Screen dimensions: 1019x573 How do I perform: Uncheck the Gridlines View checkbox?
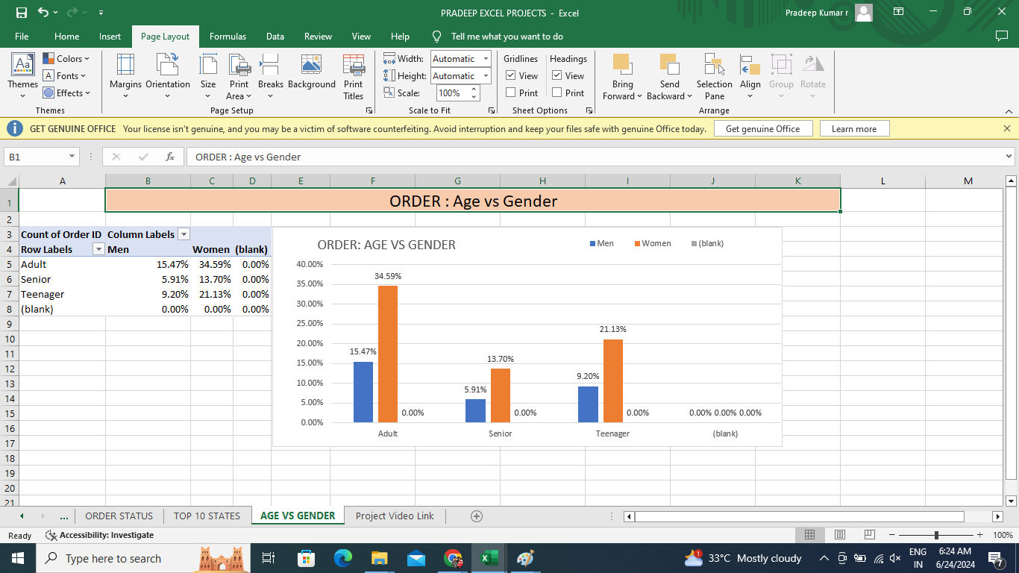click(x=511, y=75)
